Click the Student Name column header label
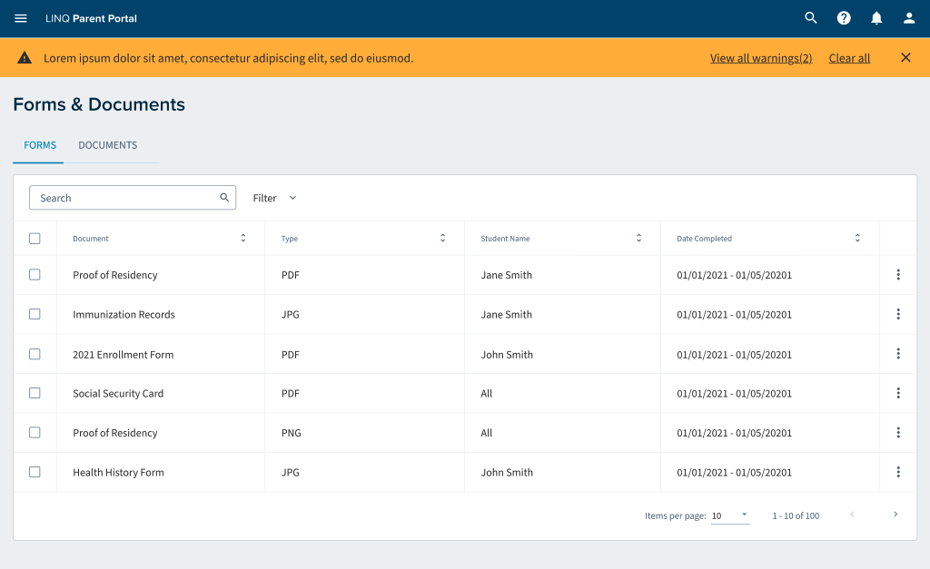 [x=505, y=239]
